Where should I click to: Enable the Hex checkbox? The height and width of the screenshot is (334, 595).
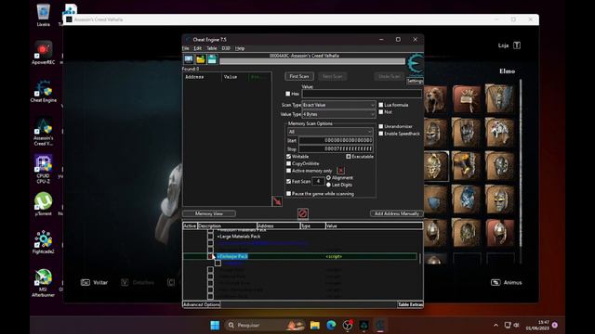click(x=288, y=94)
